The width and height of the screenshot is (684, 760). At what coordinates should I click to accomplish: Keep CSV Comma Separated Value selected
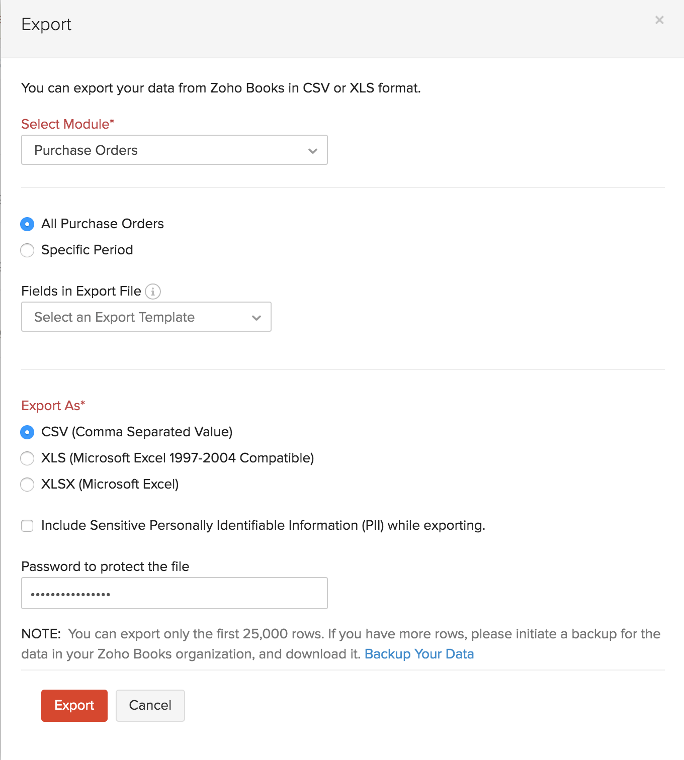click(x=27, y=432)
